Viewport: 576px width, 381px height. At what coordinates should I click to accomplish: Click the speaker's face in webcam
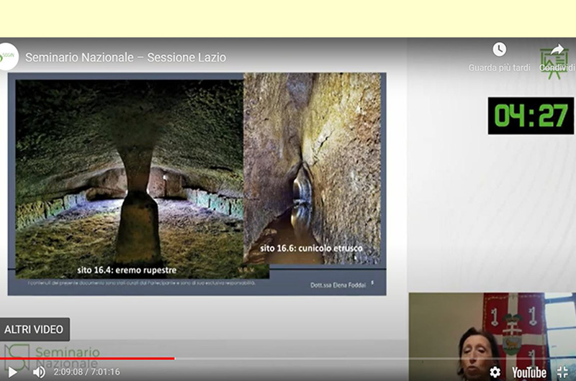[x=478, y=352]
